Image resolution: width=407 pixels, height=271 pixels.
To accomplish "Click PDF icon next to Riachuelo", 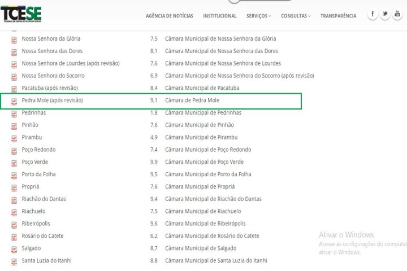I will 14,212.
